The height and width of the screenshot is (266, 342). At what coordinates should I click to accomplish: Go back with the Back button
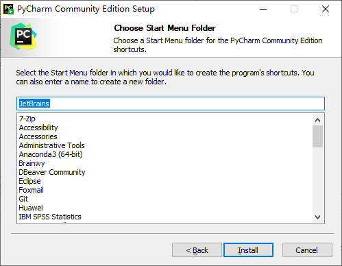[x=197, y=250]
